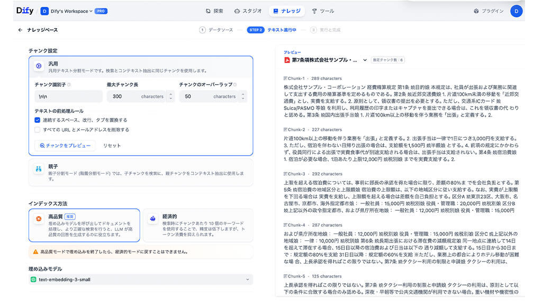Select the 経済的 index method option
The height and width of the screenshot is (304, 542).
197,225
